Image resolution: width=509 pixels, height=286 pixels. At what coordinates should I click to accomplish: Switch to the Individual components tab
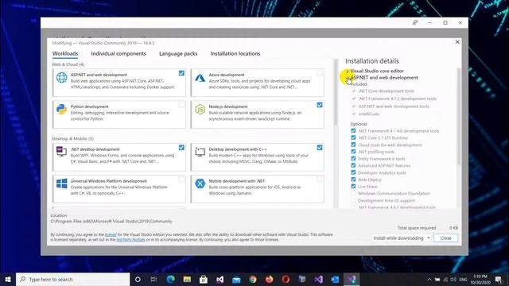click(x=119, y=53)
